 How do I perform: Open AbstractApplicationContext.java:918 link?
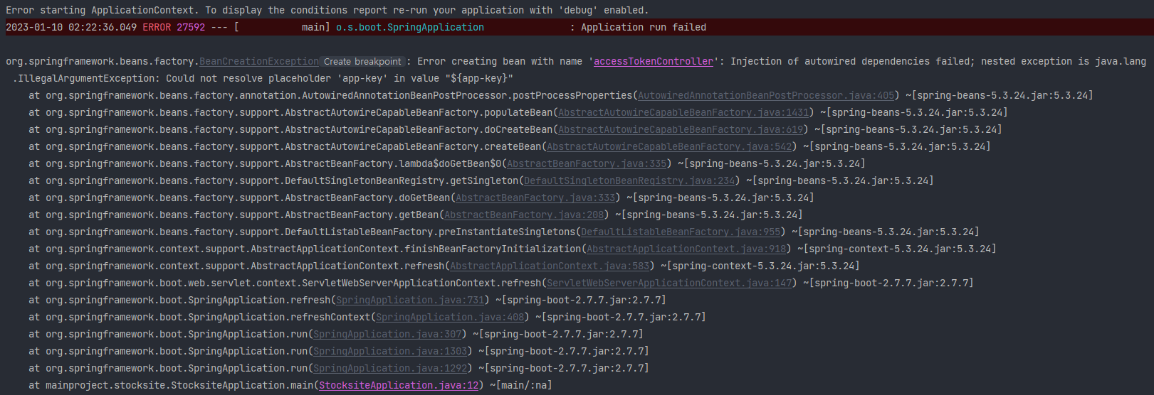pyautogui.click(x=686, y=249)
